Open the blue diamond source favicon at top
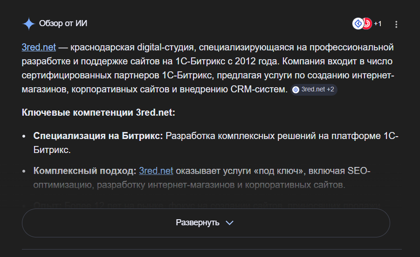The width and height of the screenshot is (420, 257). point(358,24)
